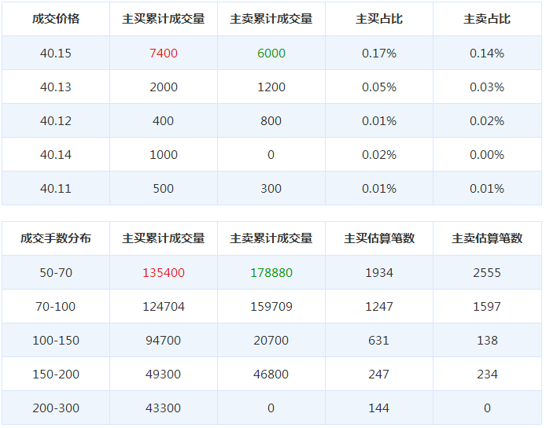Screen dimensions: 546x428
Task: Select the value 49300
Action: (164, 374)
